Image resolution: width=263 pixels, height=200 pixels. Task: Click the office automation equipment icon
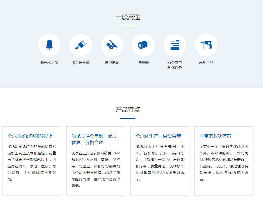pos(175,45)
